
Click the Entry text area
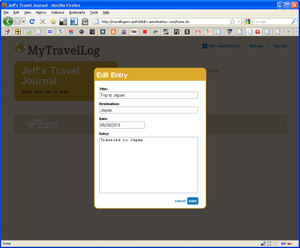point(148,165)
